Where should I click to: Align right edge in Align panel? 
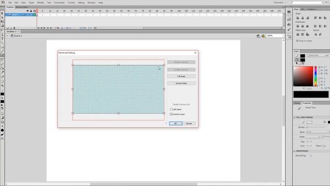308,18
